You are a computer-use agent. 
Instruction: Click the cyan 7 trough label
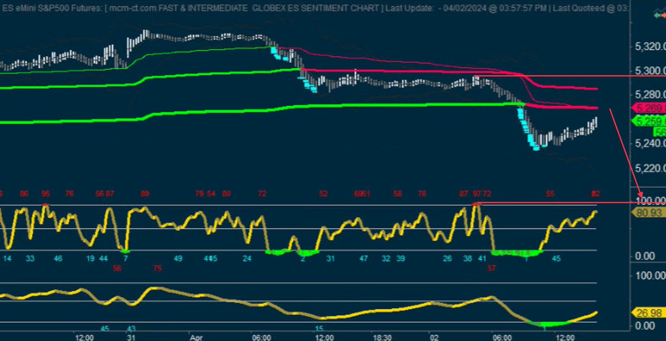[126, 258]
